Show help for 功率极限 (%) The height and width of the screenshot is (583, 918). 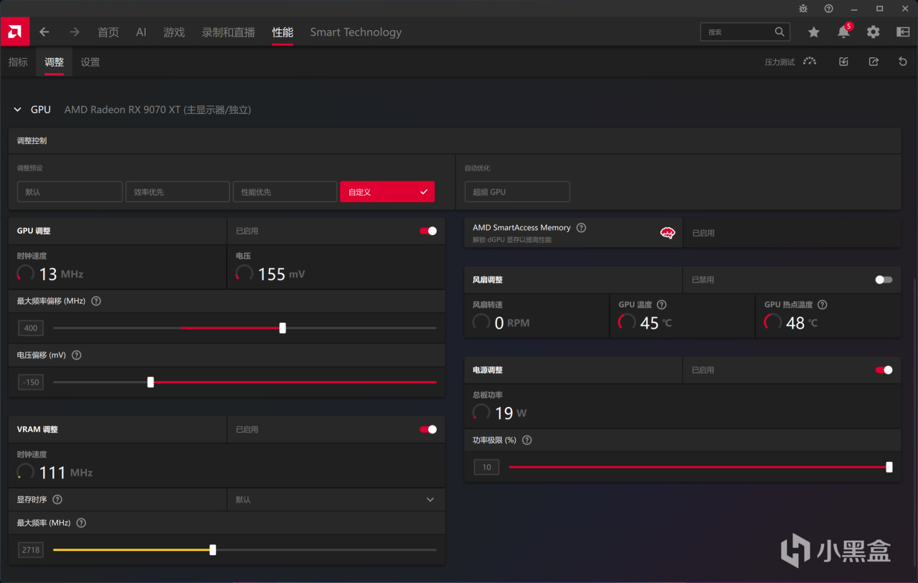(527, 440)
